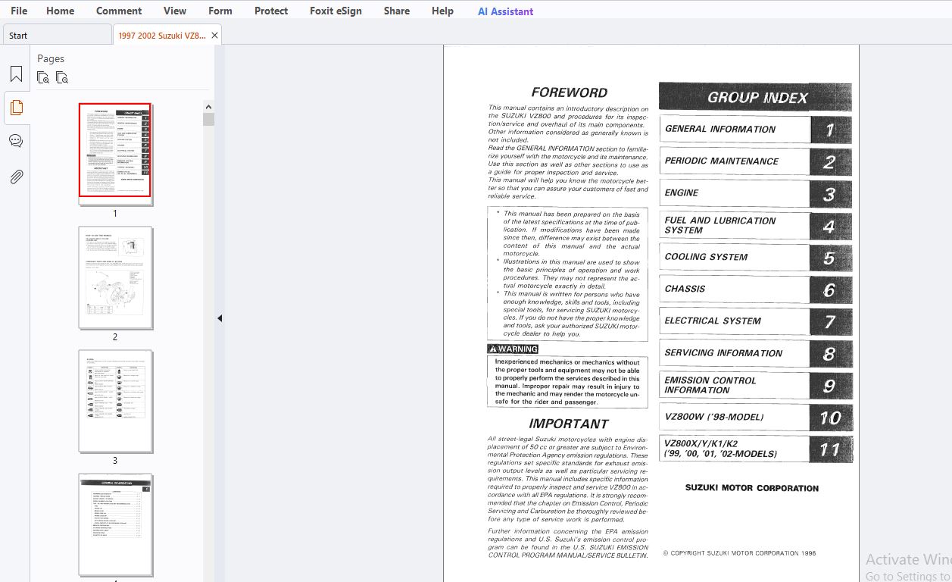Click the copyright 1996 line

[x=739, y=553]
